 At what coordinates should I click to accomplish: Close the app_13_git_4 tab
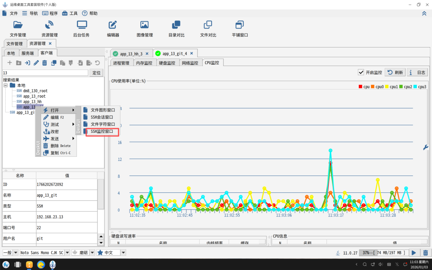(x=192, y=54)
